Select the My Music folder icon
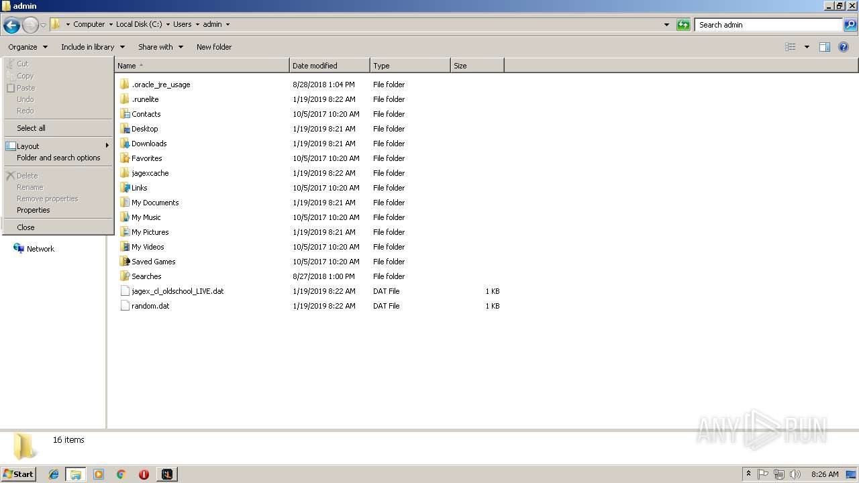 tap(125, 217)
